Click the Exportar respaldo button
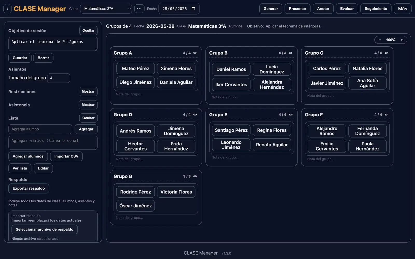This screenshot has width=415, height=259. coord(29,189)
